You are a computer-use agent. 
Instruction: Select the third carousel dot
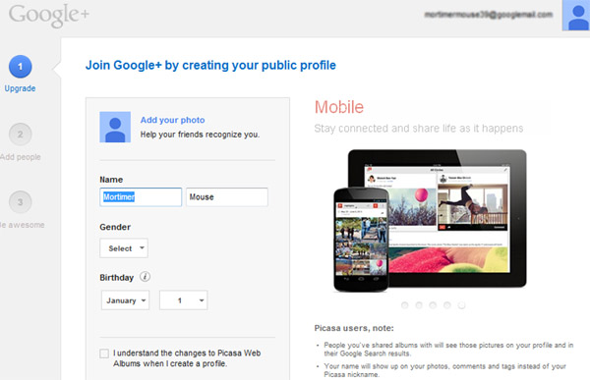click(x=433, y=305)
